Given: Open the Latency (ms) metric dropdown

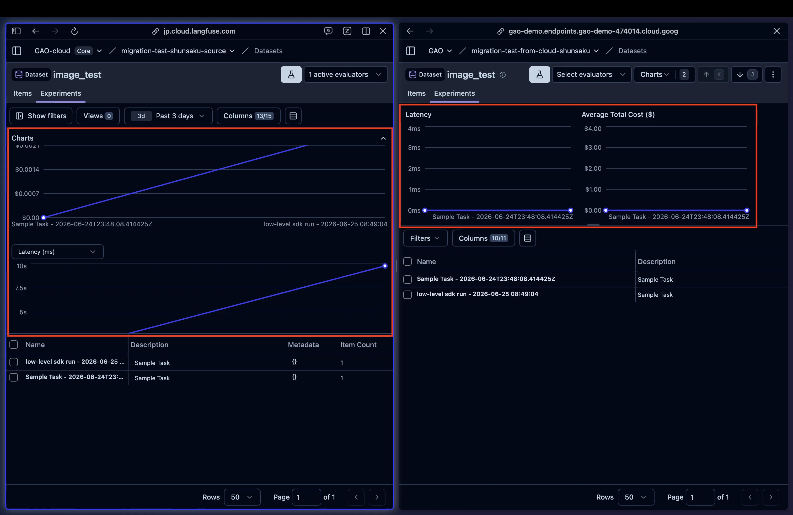Looking at the screenshot, I should tap(57, 251).
